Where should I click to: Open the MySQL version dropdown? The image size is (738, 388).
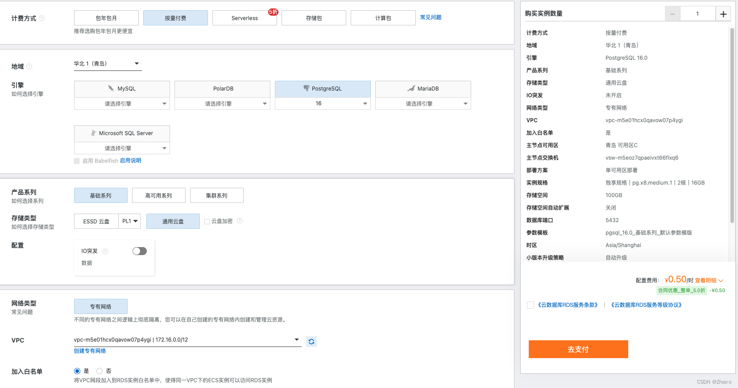(122, 103)
